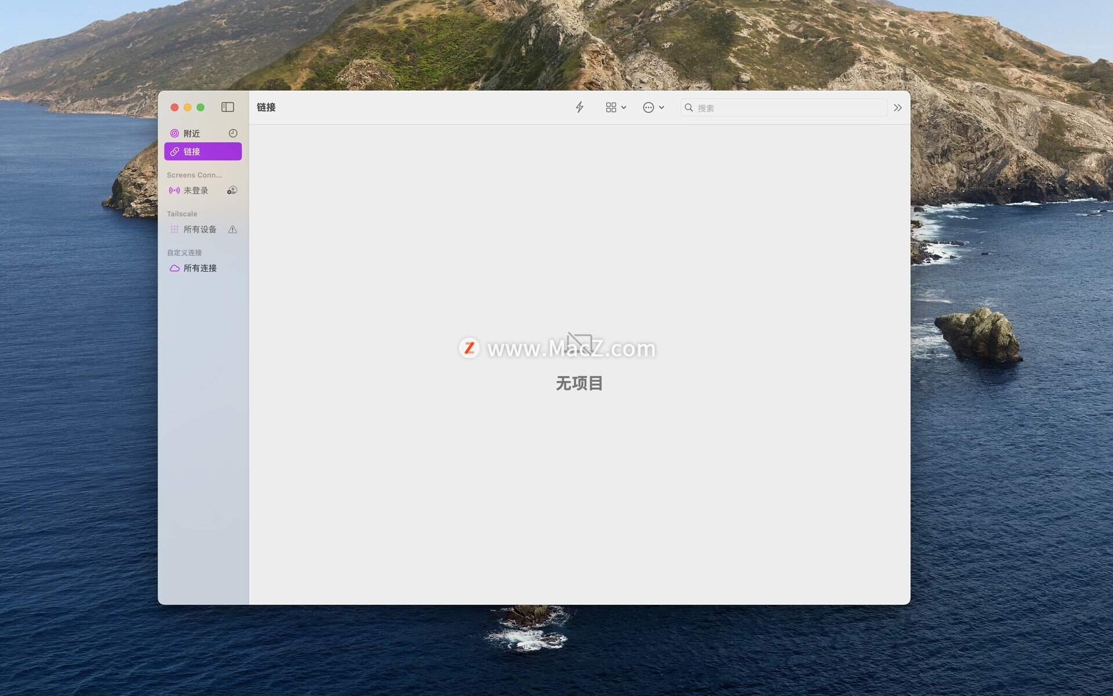Click the lightning bolt quick connect icon
Image resolution: width=1113 pixels, height=696 pixels.
579,107
